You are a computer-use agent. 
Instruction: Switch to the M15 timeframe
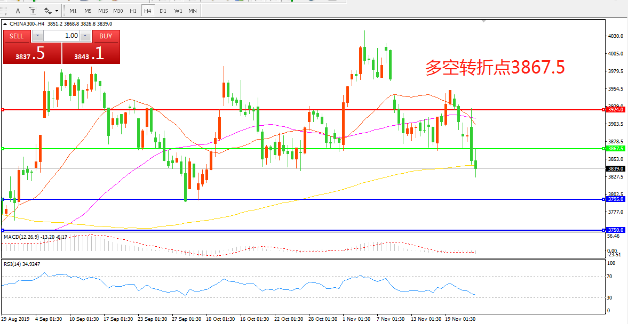tap(103, 11)
